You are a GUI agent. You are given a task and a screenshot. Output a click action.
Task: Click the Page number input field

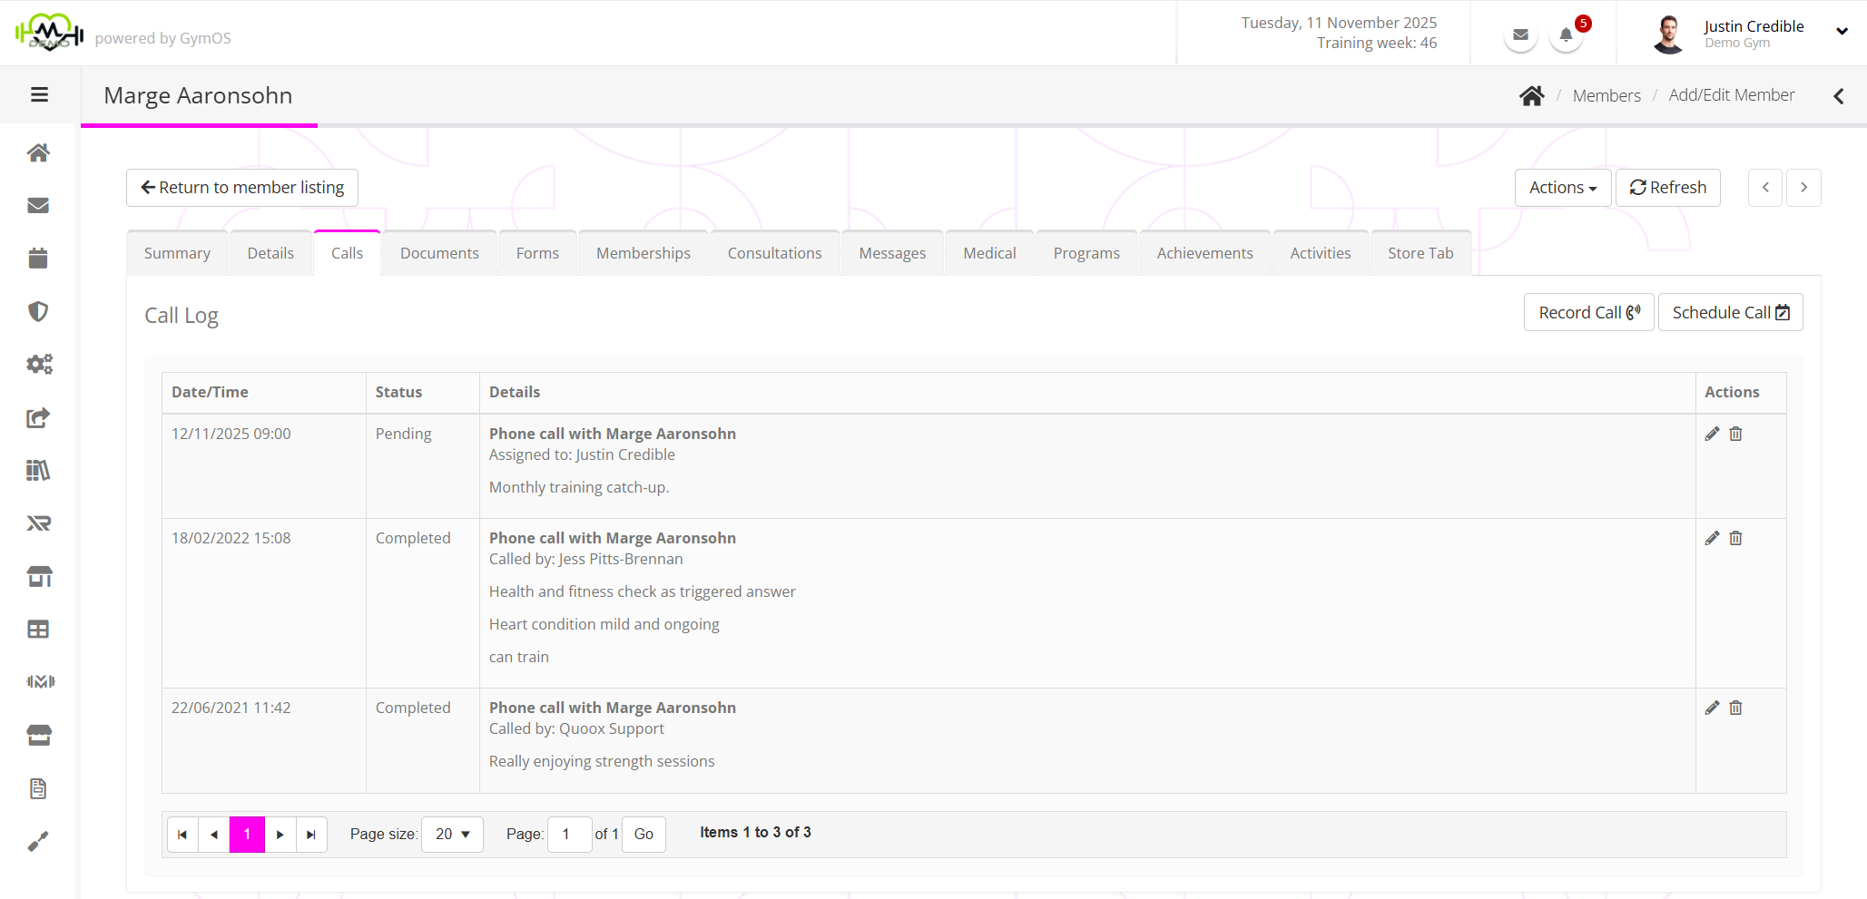569,834
